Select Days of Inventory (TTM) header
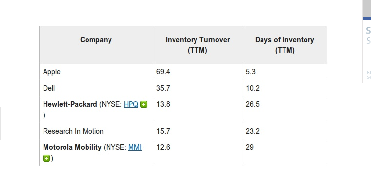The image size is (371, 185). pyautogui.click(x=284, y=45)
